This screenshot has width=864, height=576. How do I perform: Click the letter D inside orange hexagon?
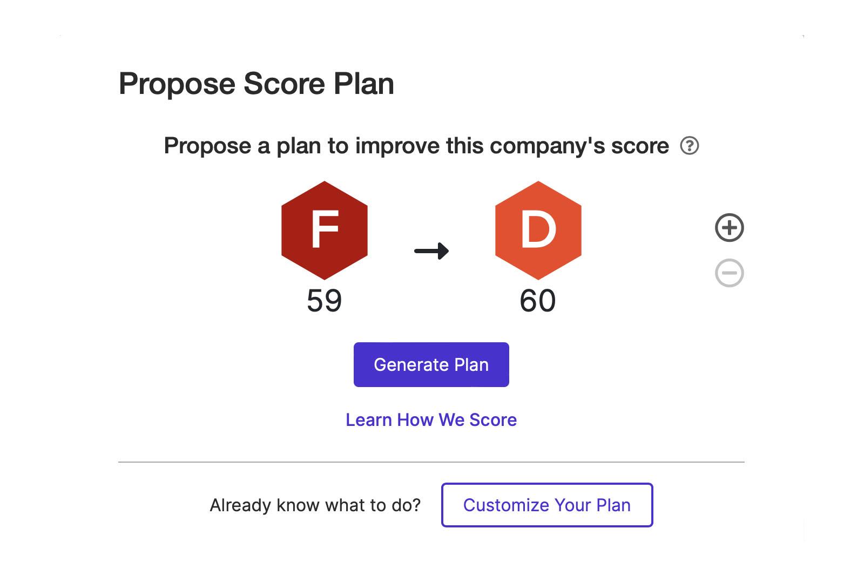tap(538, 229)
